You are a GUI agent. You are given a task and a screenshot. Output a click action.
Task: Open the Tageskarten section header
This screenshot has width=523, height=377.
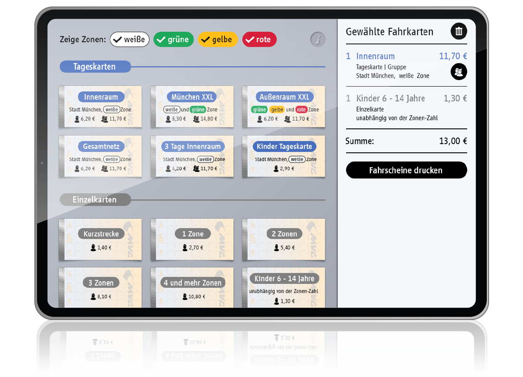click(x=95, y=66)
